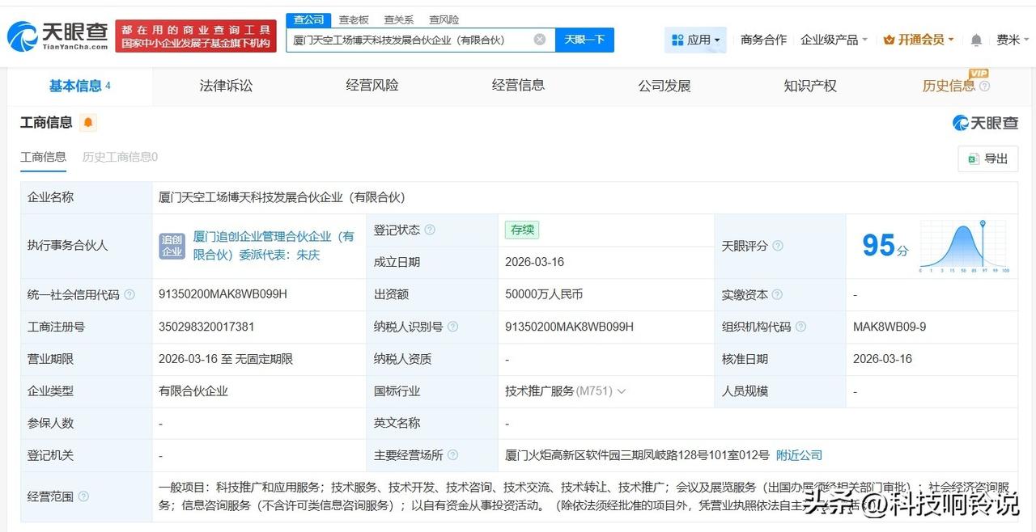Click the 50000万人民币 capital value
The image size is (1036, 532).
544,294
